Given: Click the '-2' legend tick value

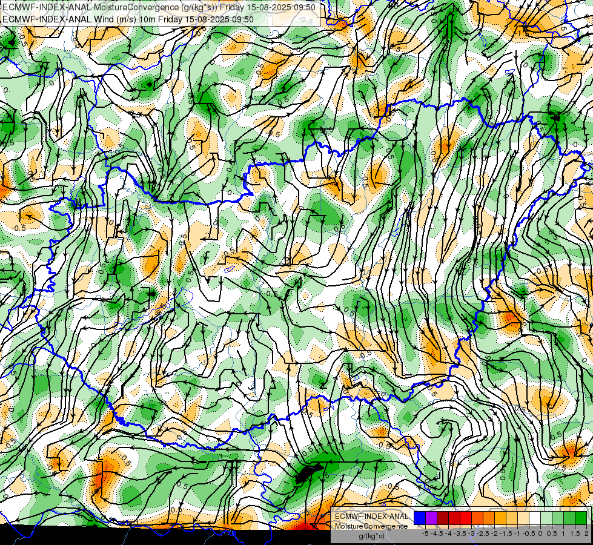Looking at the screenshot, I should coord(495,533).
